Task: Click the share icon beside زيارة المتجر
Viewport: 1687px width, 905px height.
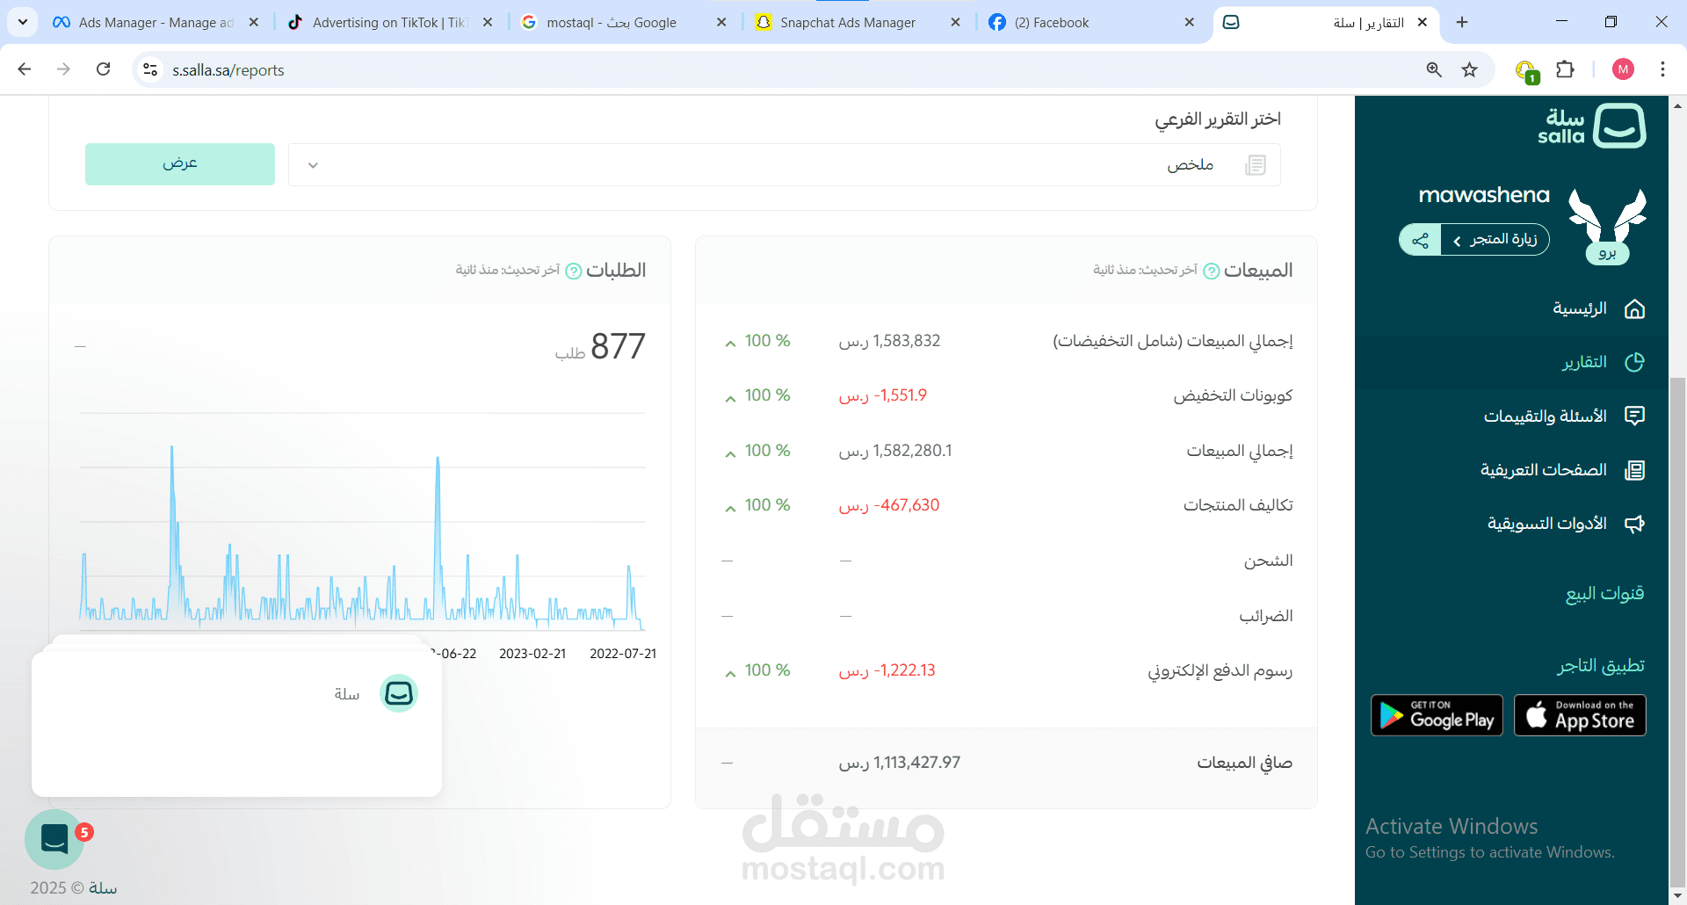Action: pyautogui.click(x=1420, y=239)
